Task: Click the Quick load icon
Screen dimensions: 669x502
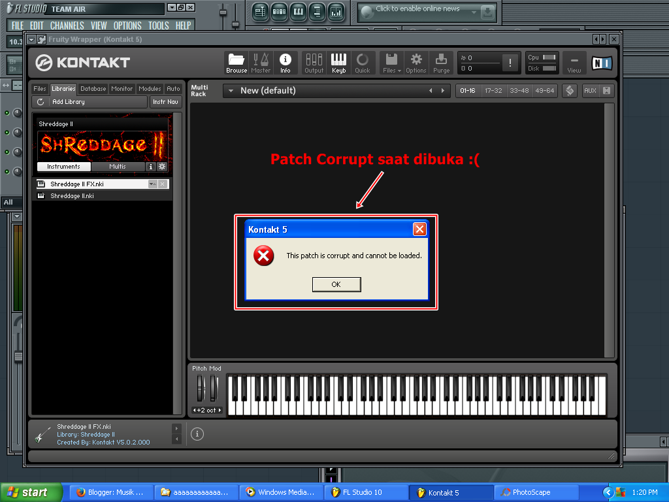Action: coord(363,63)
